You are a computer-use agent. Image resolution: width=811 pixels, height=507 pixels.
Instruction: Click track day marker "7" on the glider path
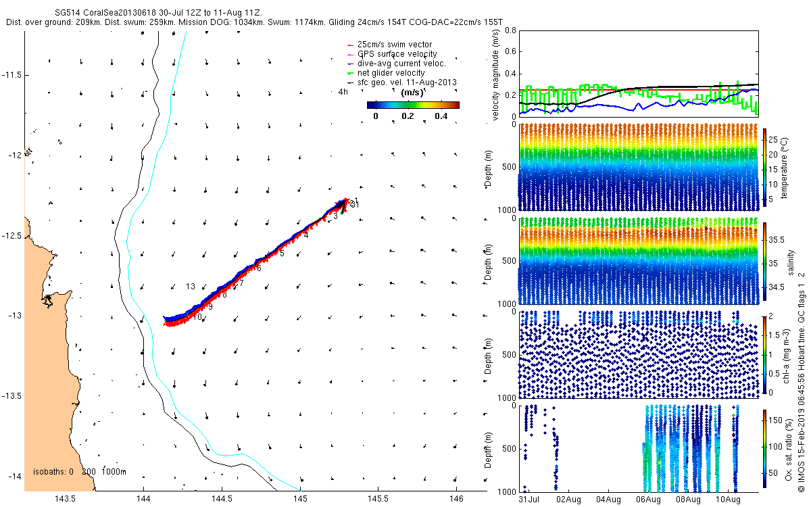(241, 283)
